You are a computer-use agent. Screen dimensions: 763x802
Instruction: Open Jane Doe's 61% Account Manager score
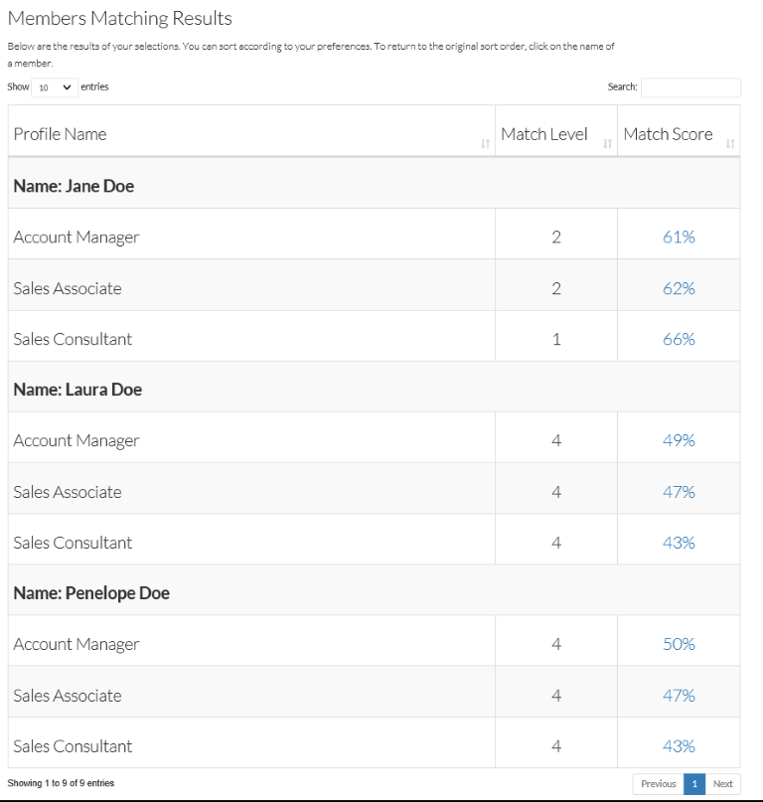[x=679, y=237]
